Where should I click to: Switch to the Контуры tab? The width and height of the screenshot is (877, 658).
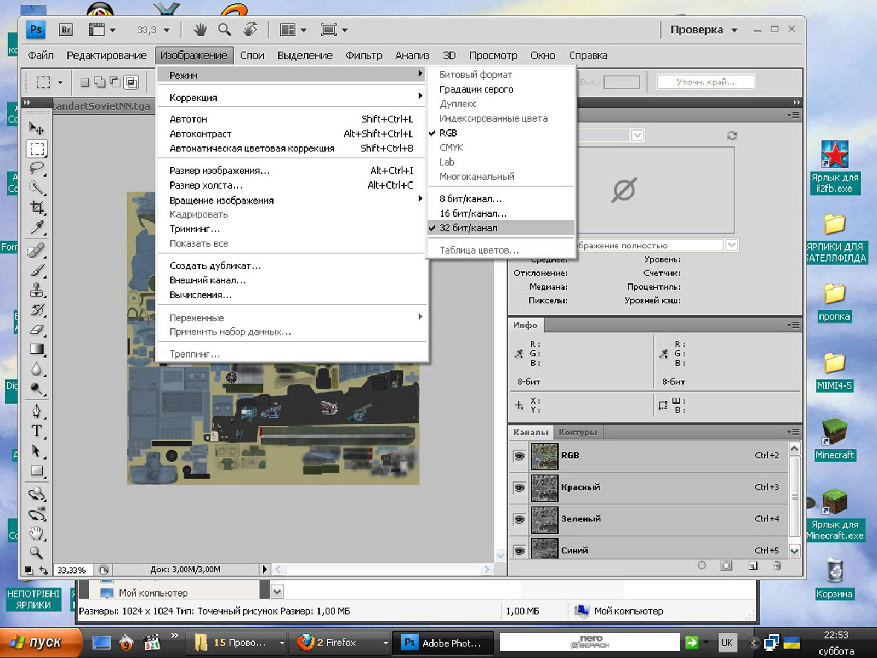pyautogui.click(x=578, y=432)
